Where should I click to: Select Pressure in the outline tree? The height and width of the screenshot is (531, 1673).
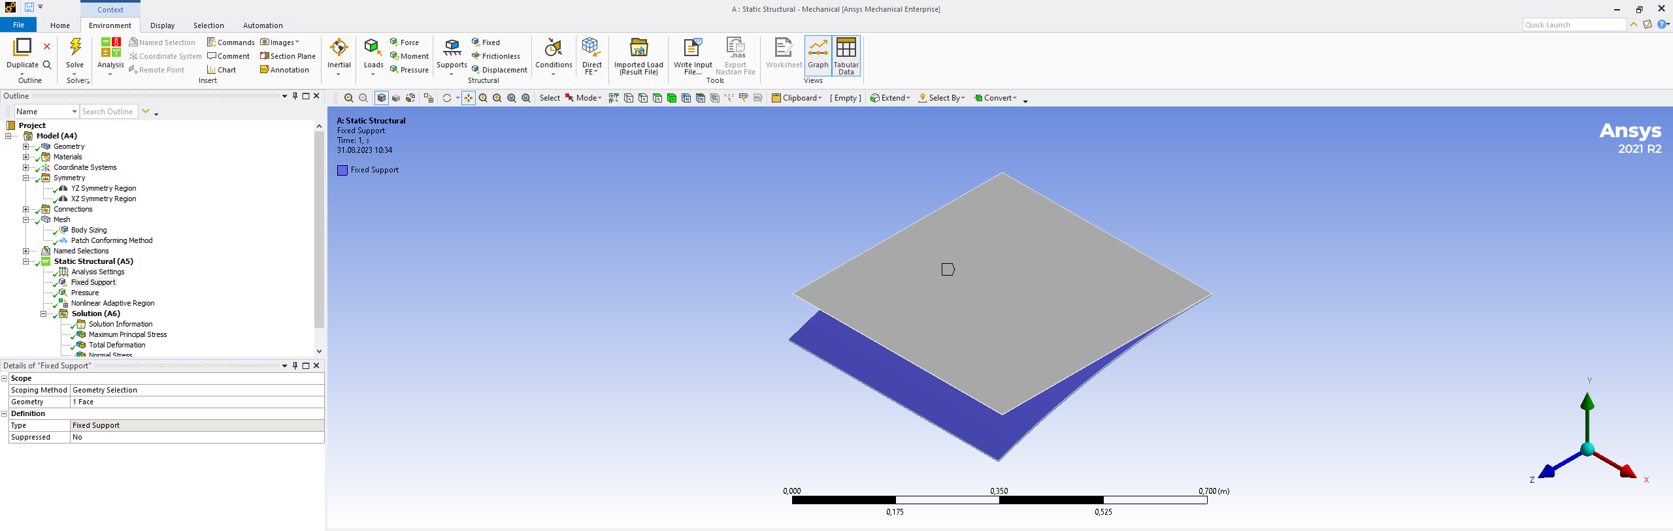[85, 293]
